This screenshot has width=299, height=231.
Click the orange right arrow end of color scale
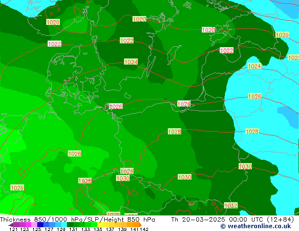(141, 225)
